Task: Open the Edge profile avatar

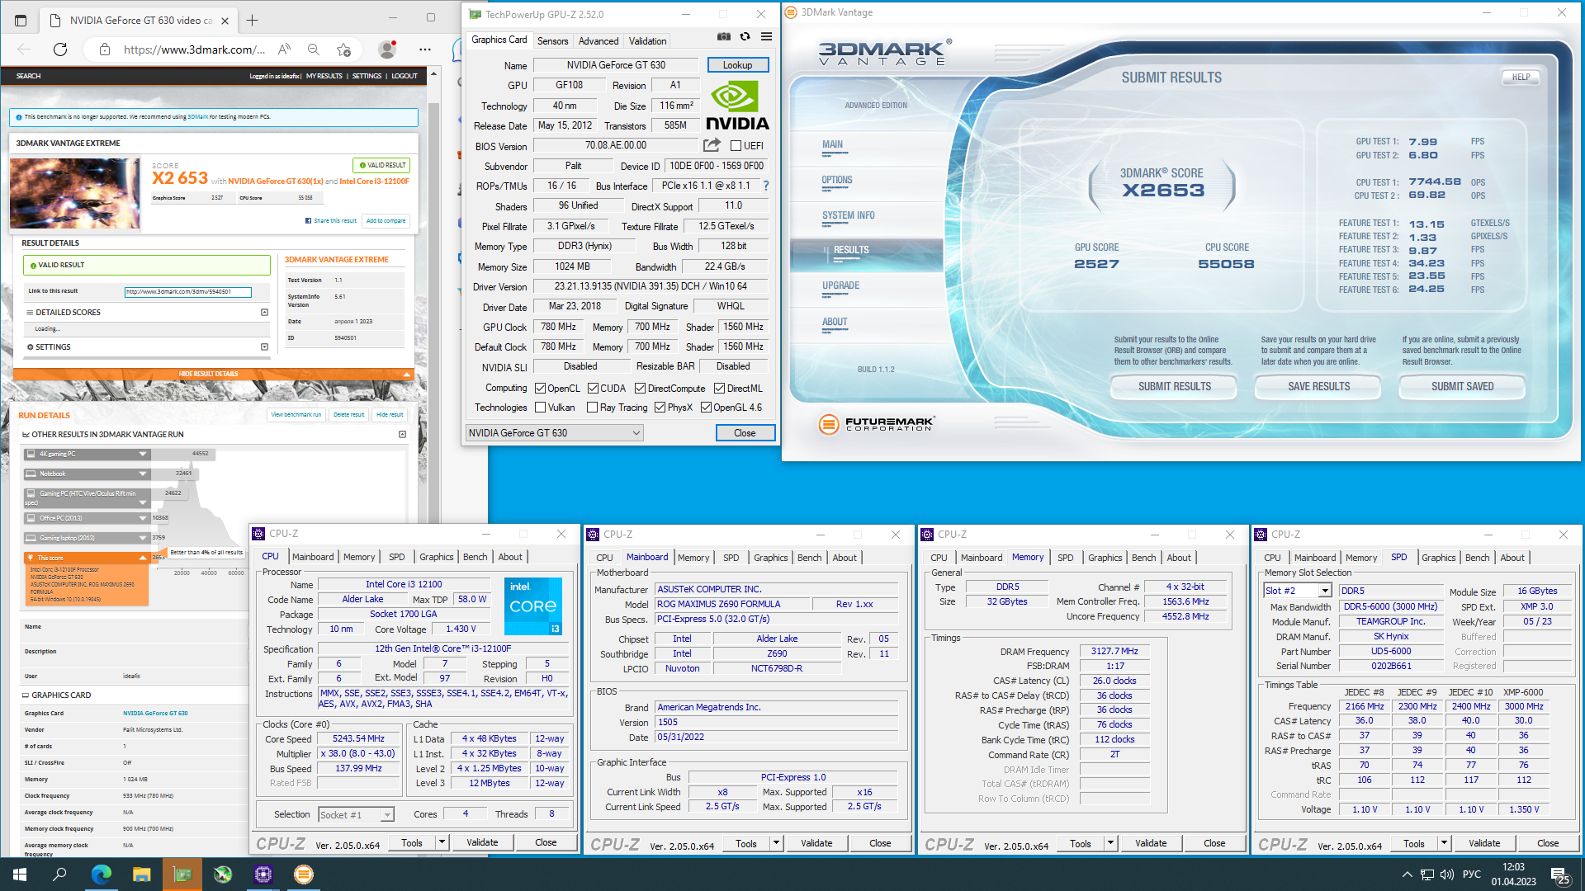Action: (386, 49)
